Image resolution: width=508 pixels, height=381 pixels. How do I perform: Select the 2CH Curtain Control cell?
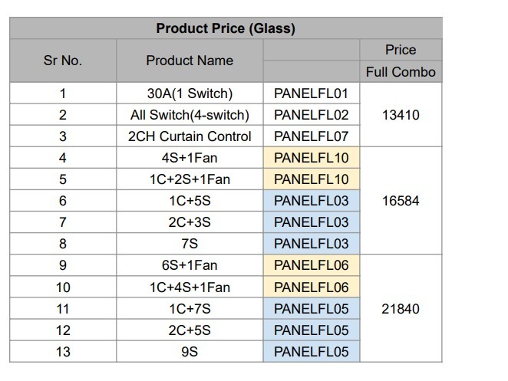pyautogui.click(x=190, y=136)
